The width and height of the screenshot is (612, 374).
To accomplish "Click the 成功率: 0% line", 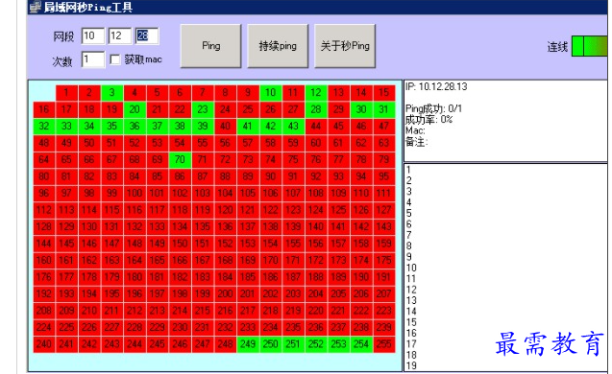I will click(428, 120).
